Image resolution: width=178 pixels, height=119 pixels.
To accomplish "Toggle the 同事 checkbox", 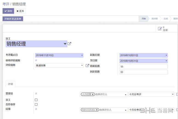I will point(36,109).
